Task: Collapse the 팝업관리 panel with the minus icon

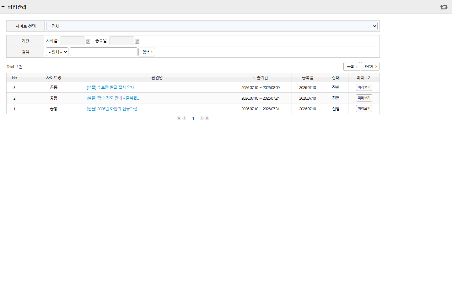Action: [x=3, y=7]
